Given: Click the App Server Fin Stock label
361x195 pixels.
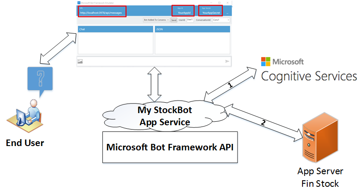Looking at the screenshot, I should [320, 177].
